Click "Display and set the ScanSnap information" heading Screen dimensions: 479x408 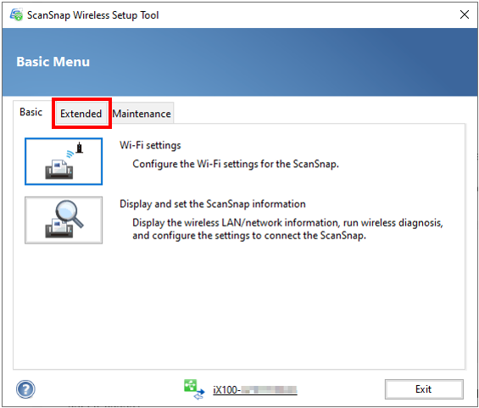tap(213, 204)
